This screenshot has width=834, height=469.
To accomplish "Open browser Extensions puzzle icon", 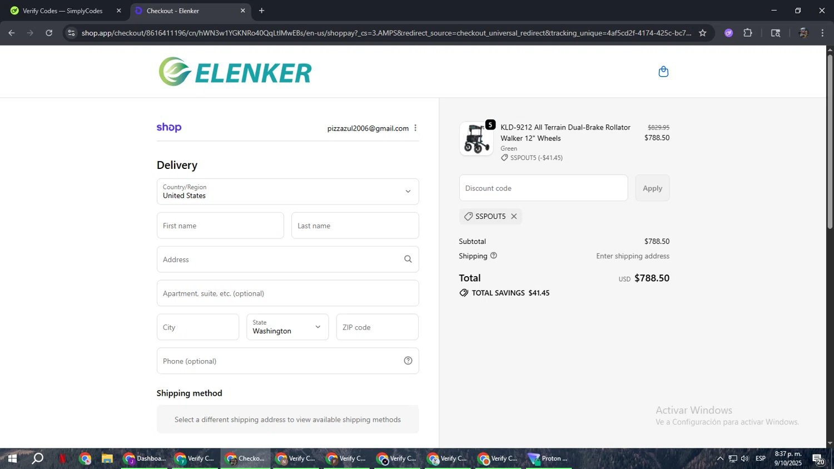I will coord(748,33).
